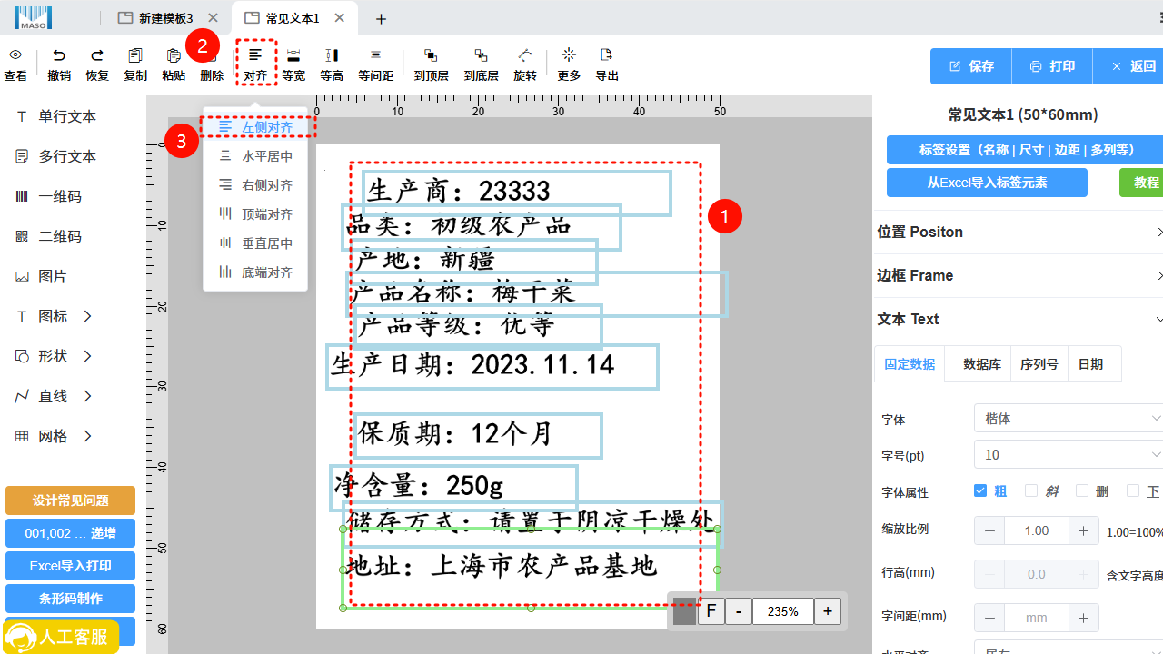Open the 字号 font size dropdown

pos(1069,454)
